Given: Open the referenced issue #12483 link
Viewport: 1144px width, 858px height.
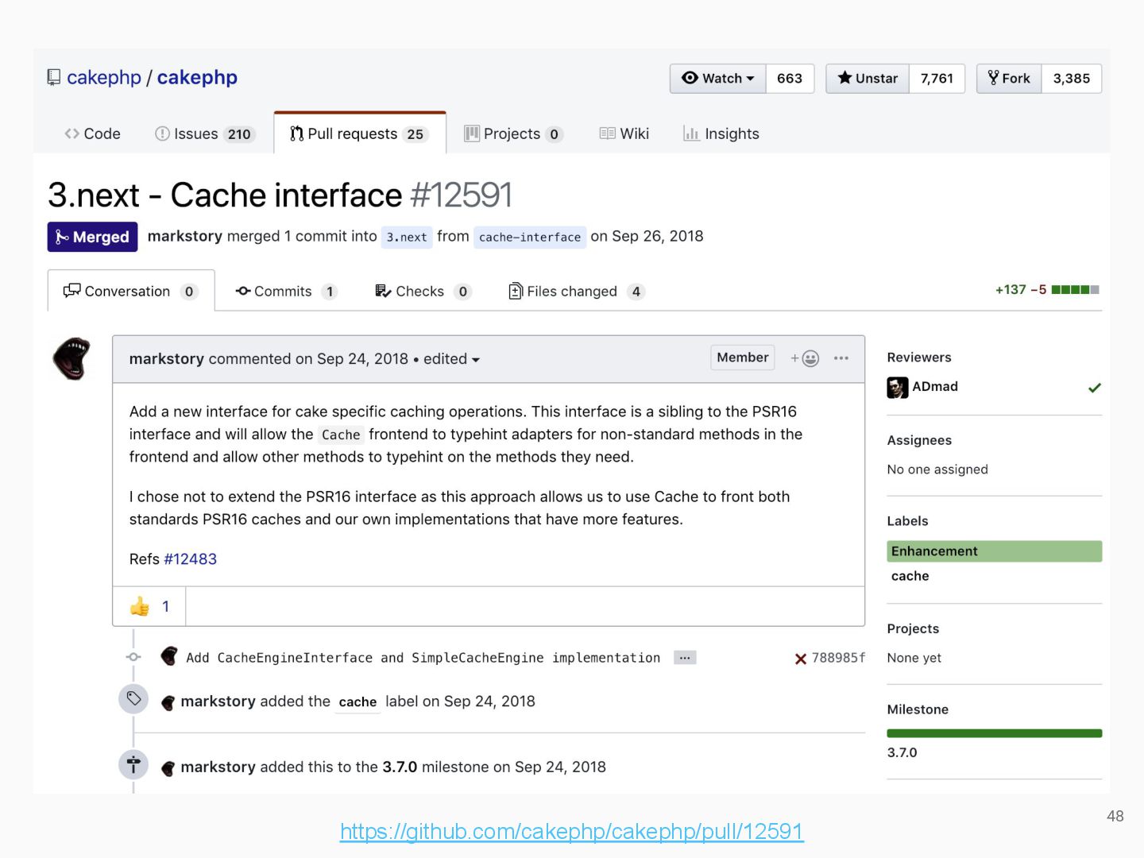Looking at the screenshot, I should (x=190, y=559).
